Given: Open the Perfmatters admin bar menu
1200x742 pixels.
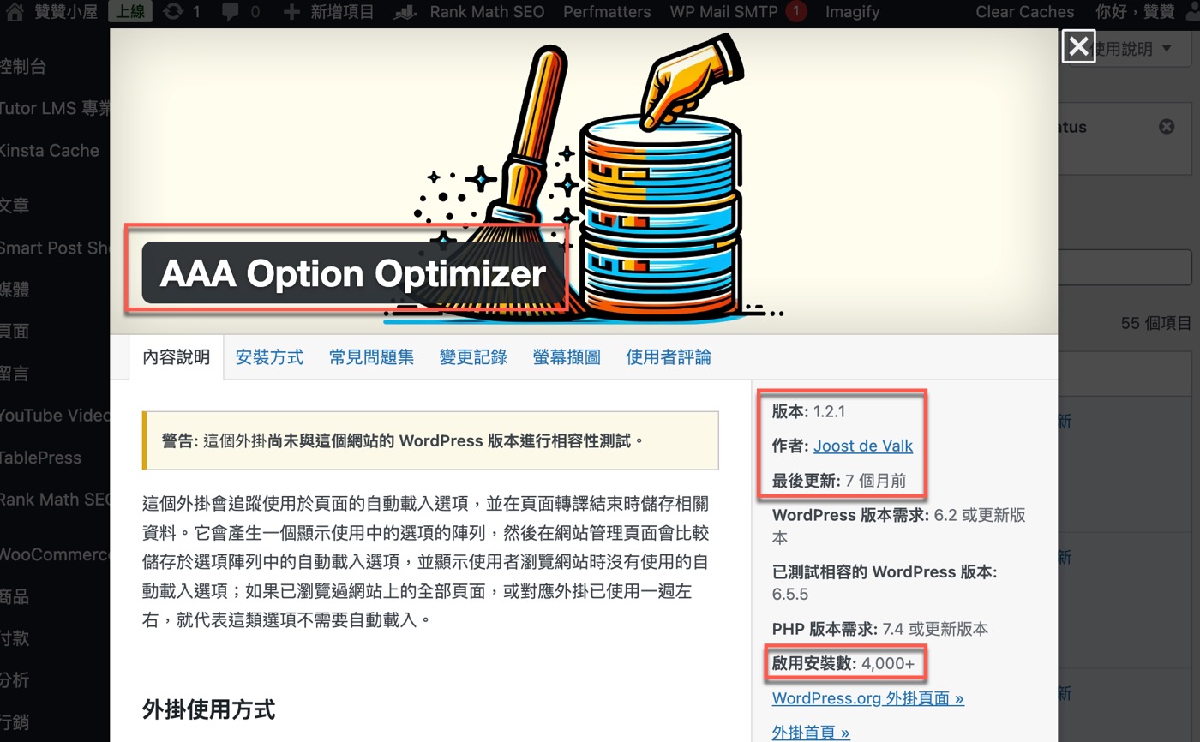Looking at the screenshot, I should pos(607,12).
